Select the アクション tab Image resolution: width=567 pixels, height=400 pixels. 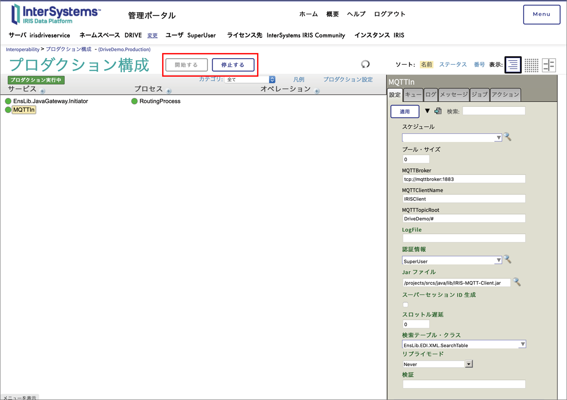(506, 95)
